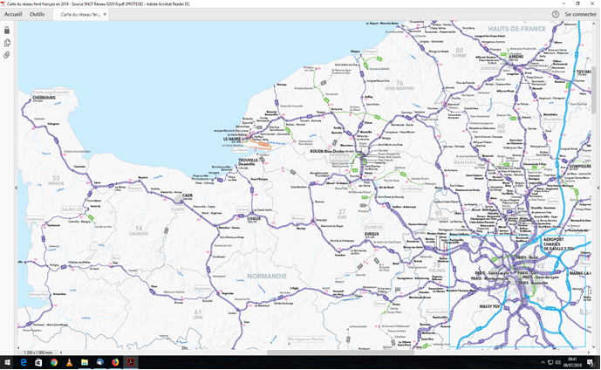This screenshot has height=370, width=601.
Task: Launch Microsoft Edge from the taskbar
Action: 24,362
